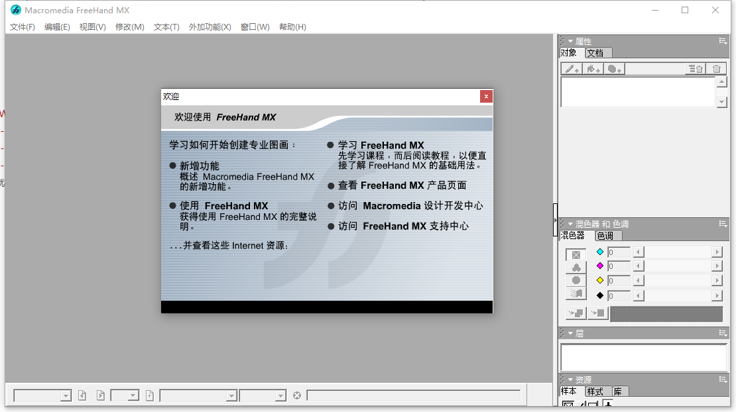Click the add stroke pen icon

tap(572, 70)
